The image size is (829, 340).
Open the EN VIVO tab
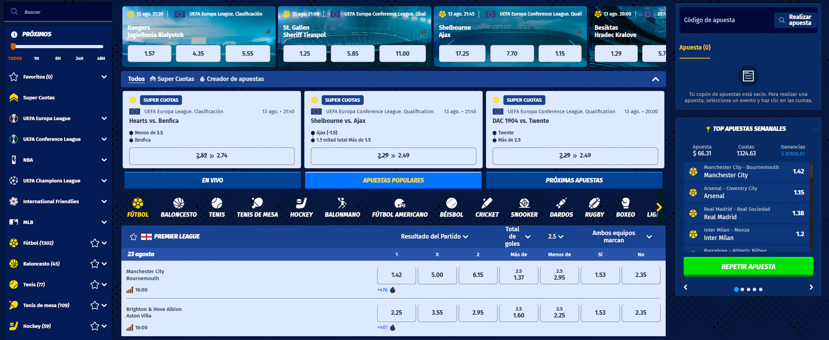coord(213,180)
